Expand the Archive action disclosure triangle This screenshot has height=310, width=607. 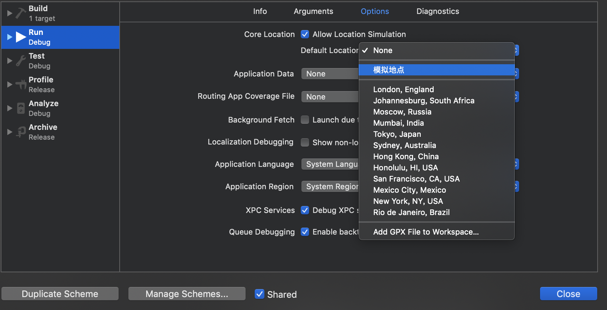point(10,132)
